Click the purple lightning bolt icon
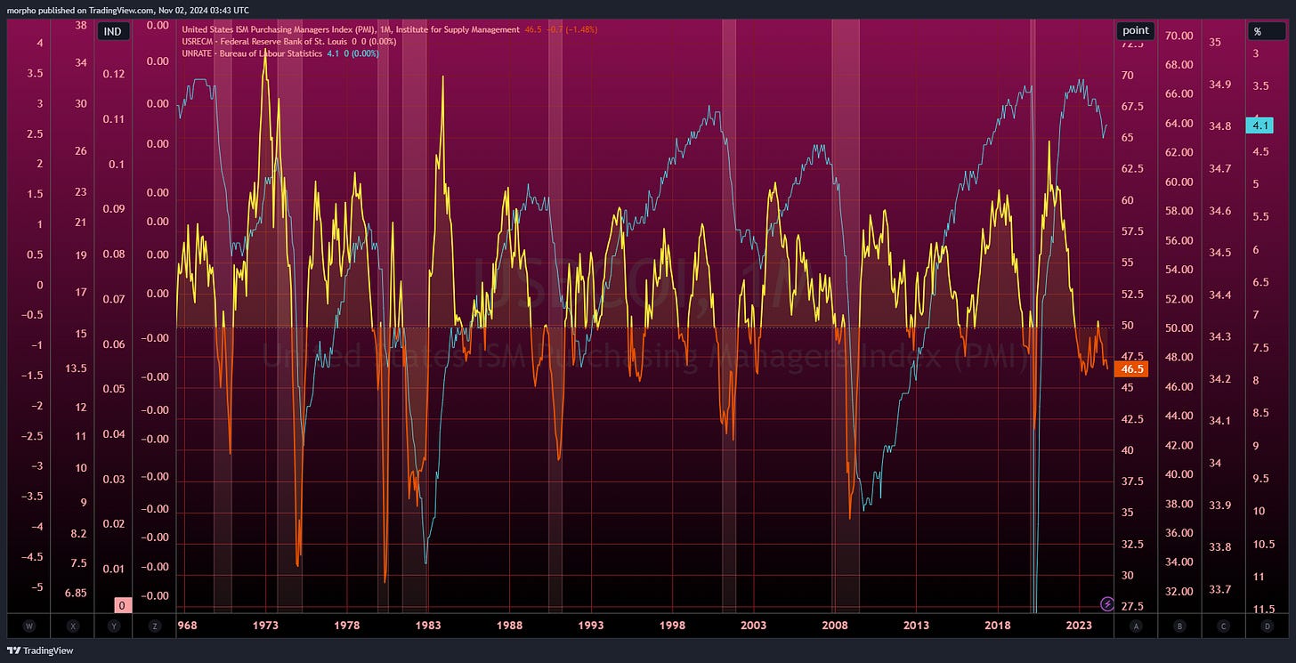 coord(1107,603)
